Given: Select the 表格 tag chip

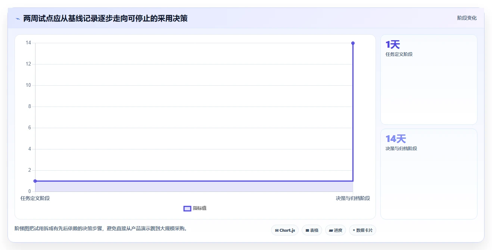Looking at the screenshot, I should click(x=312, y=230).
